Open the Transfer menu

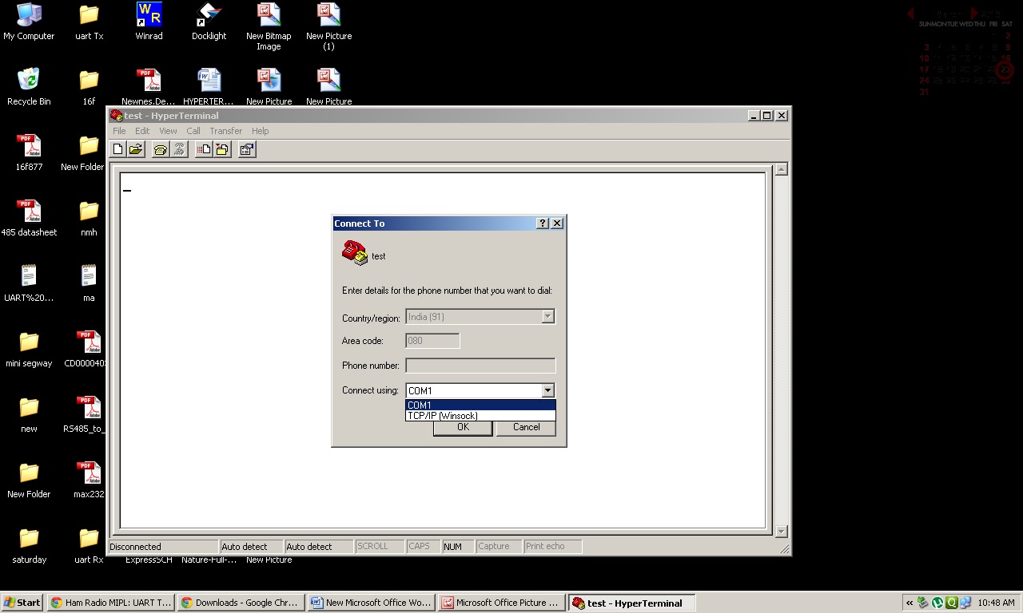tap(226, 131)
